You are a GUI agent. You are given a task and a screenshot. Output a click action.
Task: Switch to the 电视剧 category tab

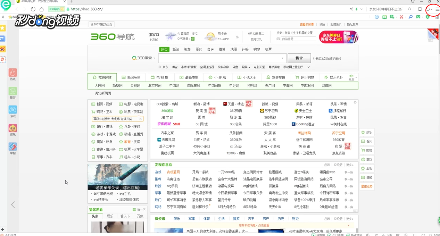click(159, 77)
